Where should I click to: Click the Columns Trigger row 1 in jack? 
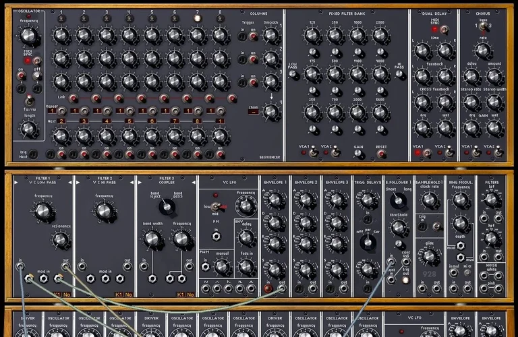[242, 36]
